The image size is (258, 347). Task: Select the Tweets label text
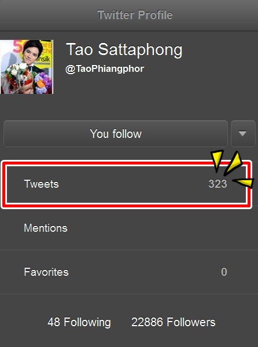41,184
